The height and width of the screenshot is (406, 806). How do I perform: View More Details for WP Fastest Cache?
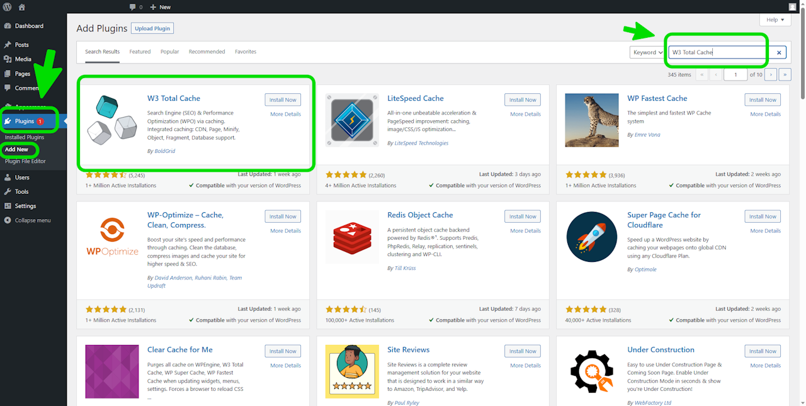click(766, 114)
